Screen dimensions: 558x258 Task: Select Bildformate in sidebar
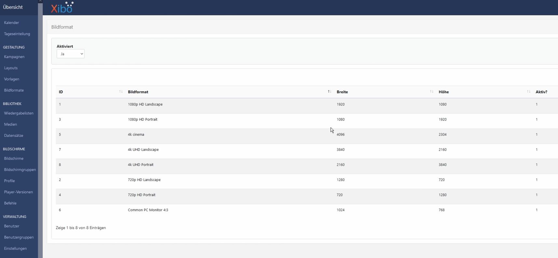[14, 90]
